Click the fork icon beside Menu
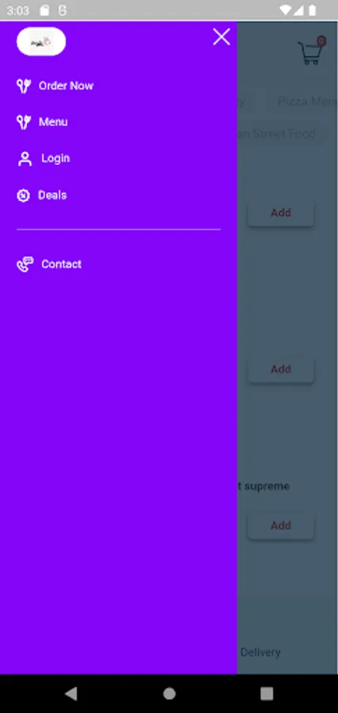 click(24, 122)
